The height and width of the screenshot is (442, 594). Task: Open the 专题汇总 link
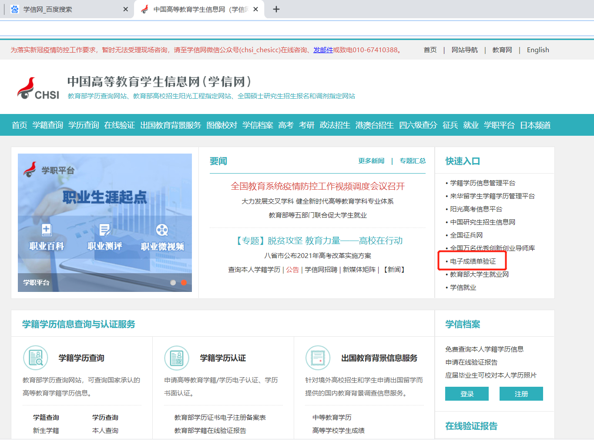click(413, 161)
